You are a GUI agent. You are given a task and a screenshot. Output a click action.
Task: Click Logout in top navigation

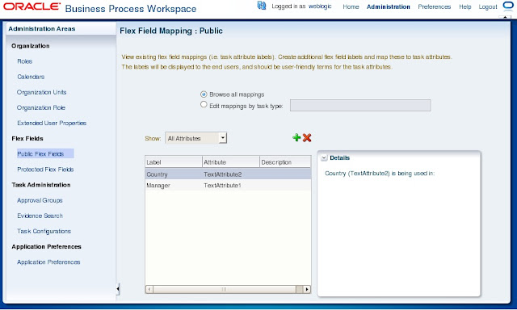[x=488, y=6]
